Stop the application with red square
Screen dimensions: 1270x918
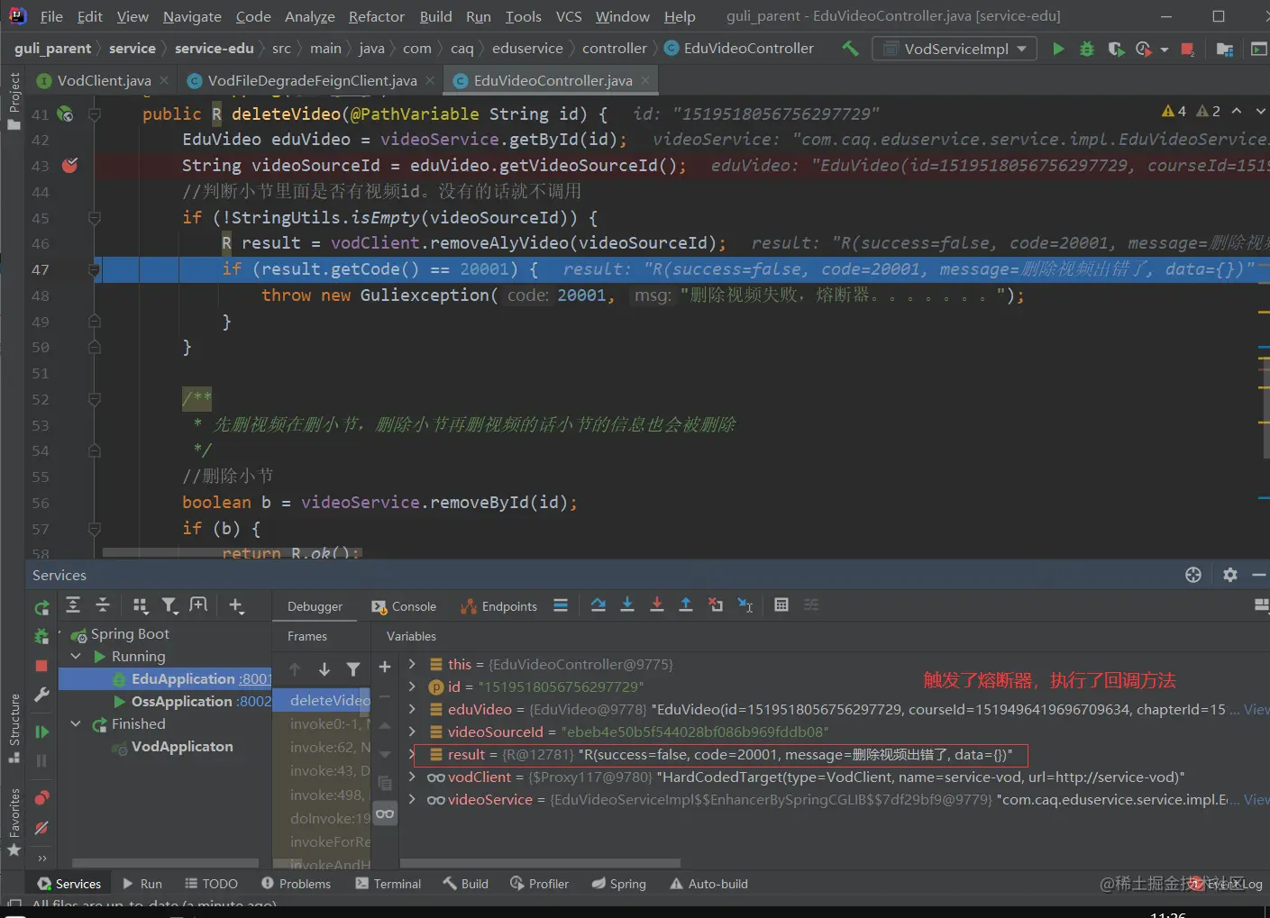(1188, 49)
